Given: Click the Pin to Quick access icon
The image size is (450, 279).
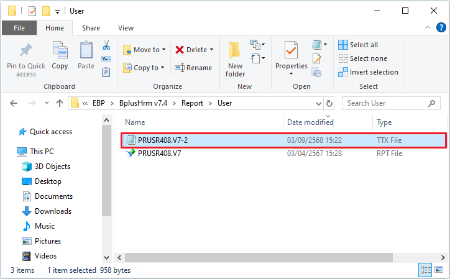Looking at the screenshot, I should click(26, 50).
